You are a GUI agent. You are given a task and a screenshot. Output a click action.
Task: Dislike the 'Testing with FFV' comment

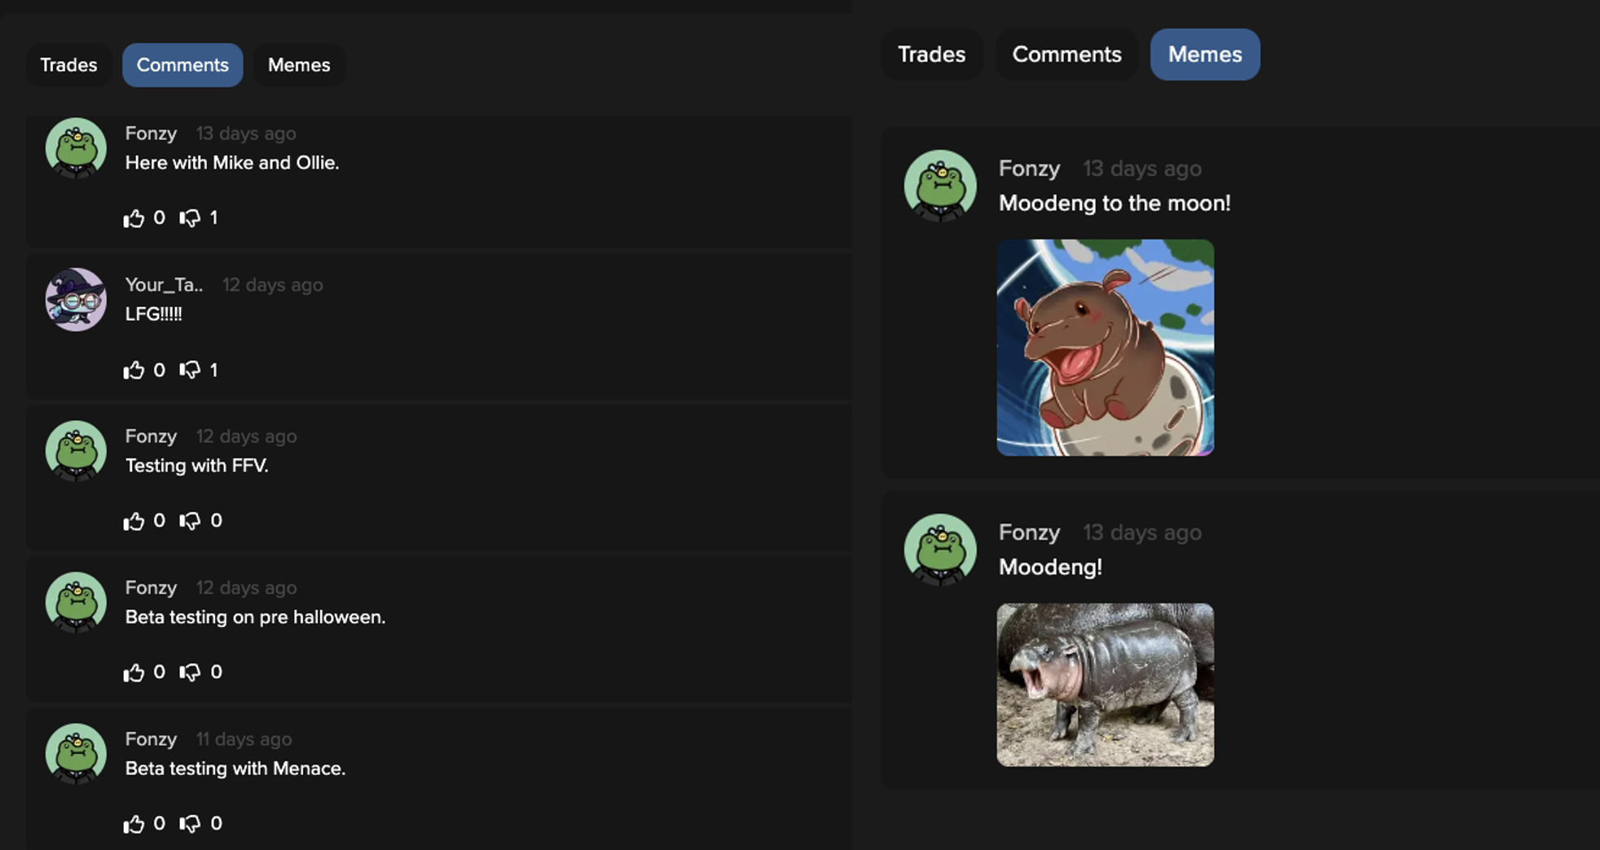(x=190, y=521)
